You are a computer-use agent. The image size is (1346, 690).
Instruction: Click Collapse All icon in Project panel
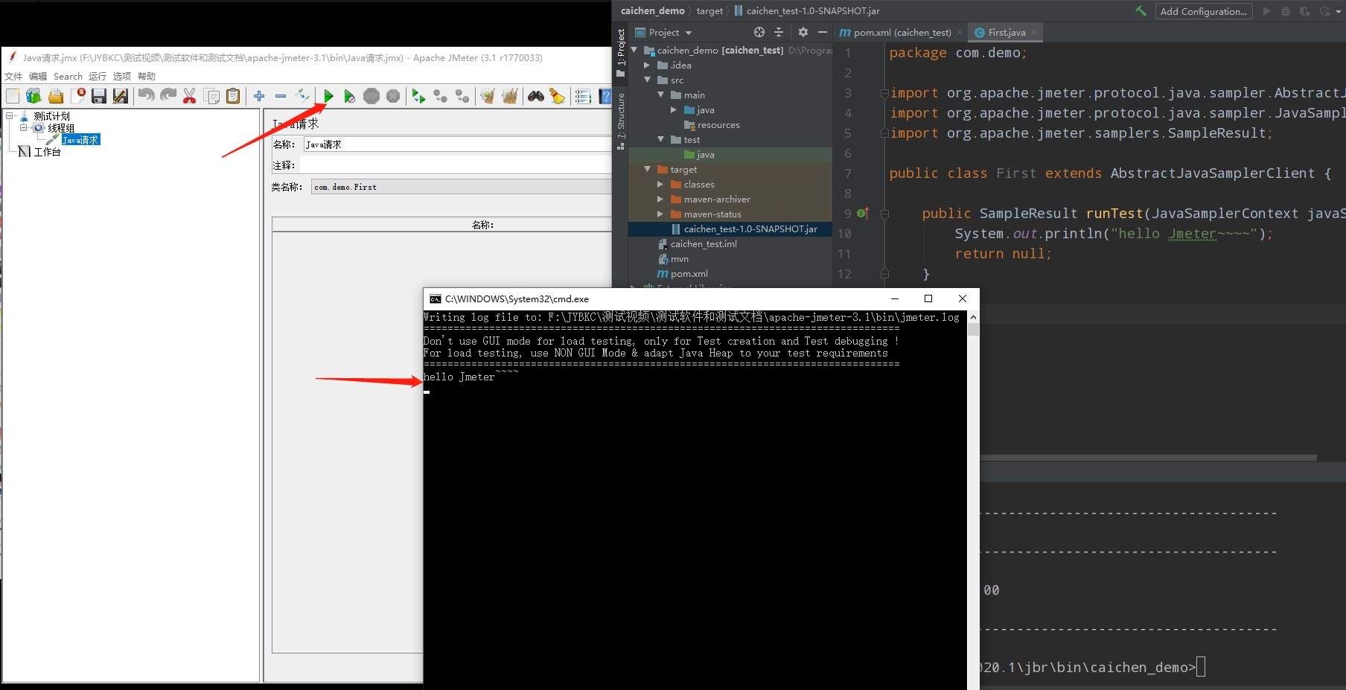coord(779,32)
